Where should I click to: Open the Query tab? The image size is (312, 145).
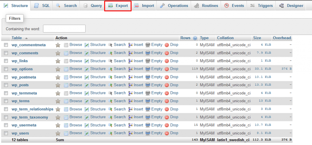(92, 6)
